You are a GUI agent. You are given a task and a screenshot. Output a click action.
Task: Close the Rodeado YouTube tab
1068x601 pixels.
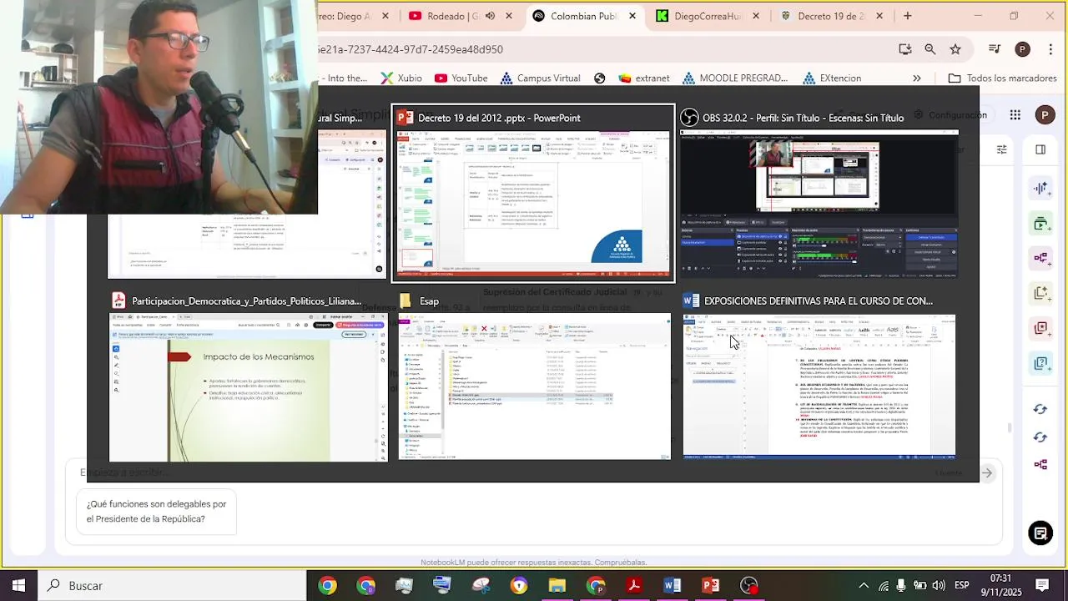coord(509,16)
